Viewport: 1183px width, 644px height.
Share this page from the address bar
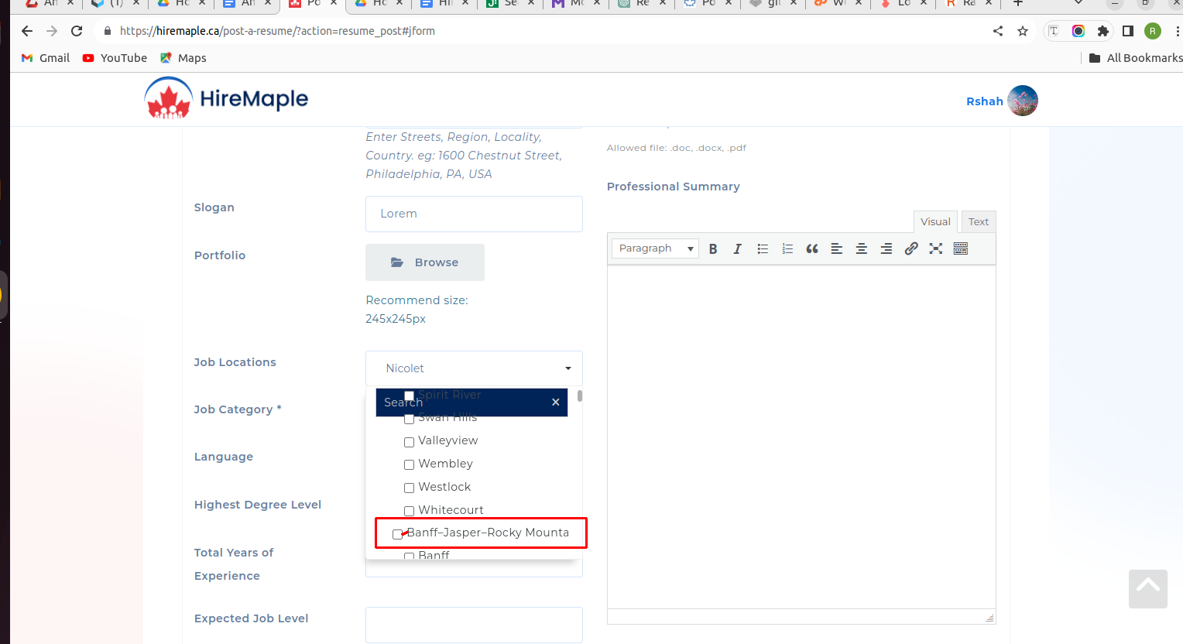[x=998, y=31]
